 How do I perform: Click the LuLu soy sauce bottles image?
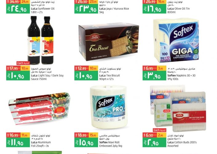click(40, 40)
